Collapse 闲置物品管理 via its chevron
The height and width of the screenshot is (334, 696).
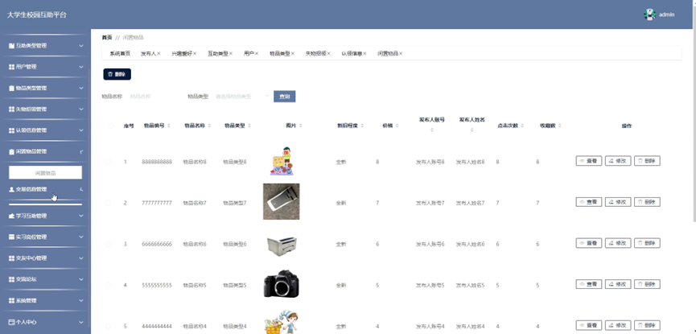(x=81, y=152)
